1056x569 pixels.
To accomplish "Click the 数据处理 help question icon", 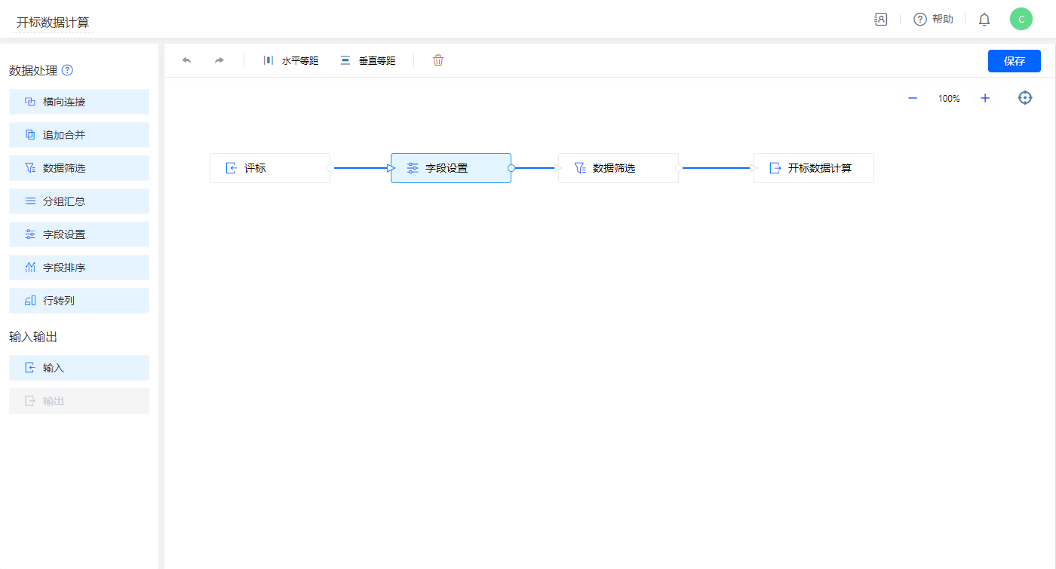I will (67, 70).
